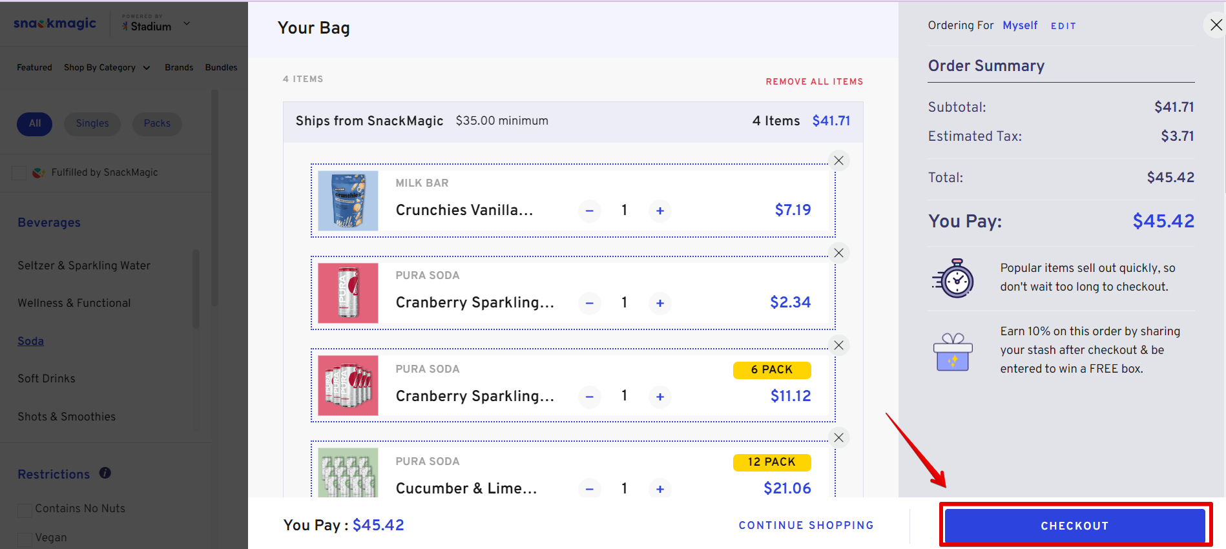Viewport: 1226px width, 549px height.
Task: Remove Cucumber & Lime 12 pack with X
Action: click(x=838, y=438)
